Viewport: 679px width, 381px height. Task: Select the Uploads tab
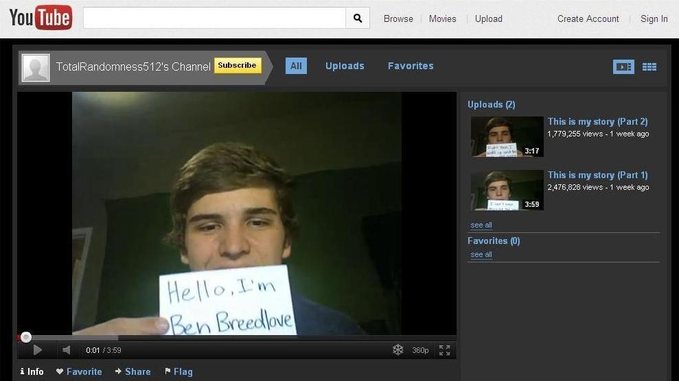(x=345, y=66)
